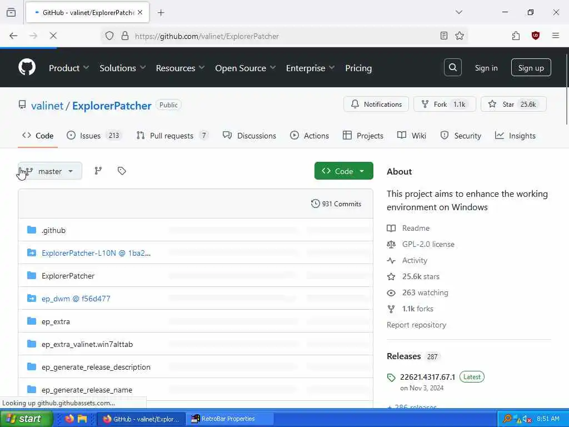Open the GPL-2.0 license link

click(x=421, y=244)
